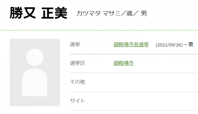This screenshot has height=114, width=198.
Task: Open the 御殿場市 district link
Action: (123, 63)
